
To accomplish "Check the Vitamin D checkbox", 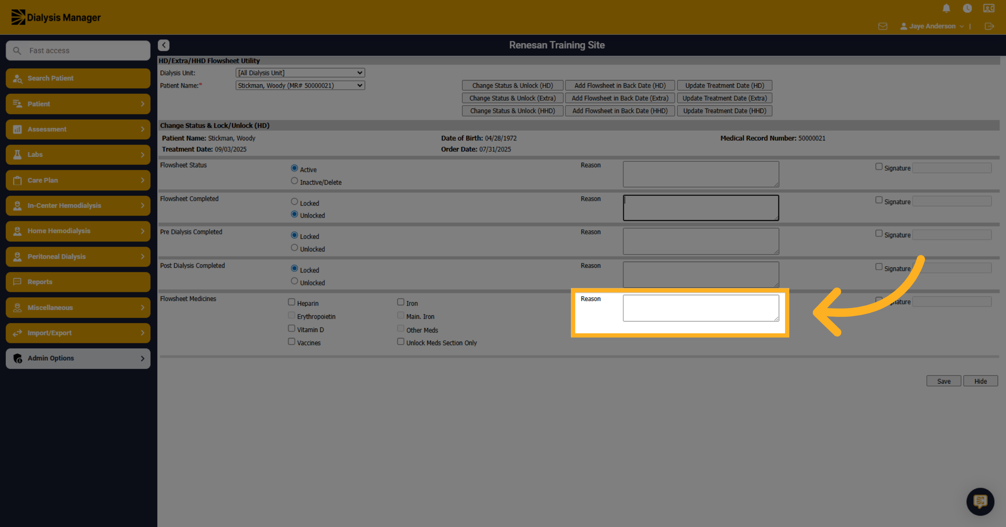I will click(x=291, y=328).
